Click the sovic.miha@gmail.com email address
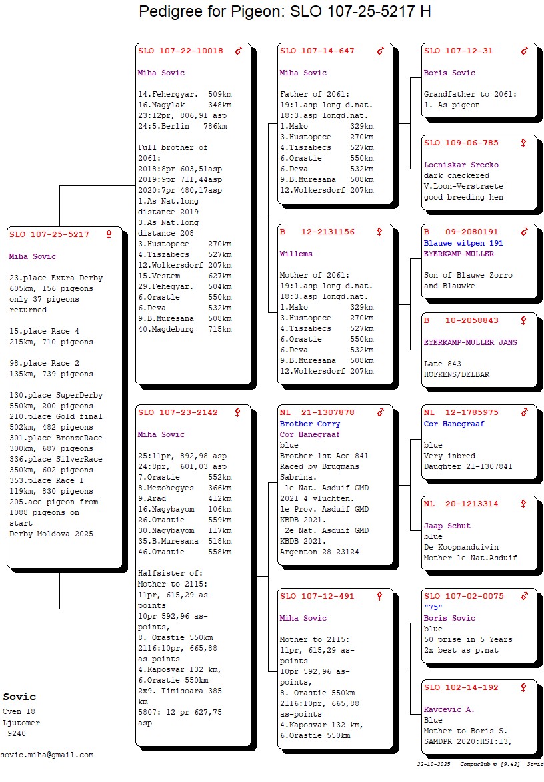 click(47, 755)
